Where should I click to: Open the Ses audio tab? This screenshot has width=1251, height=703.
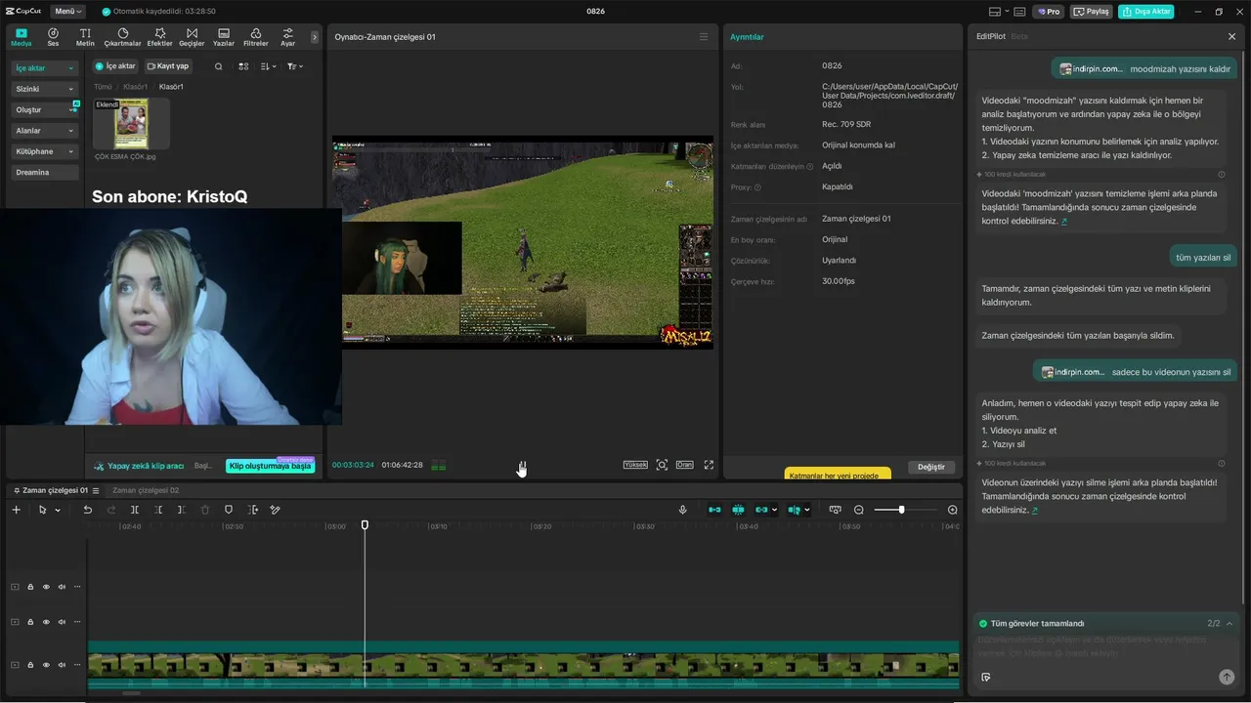pyautogui.click(x=53, y=37)
